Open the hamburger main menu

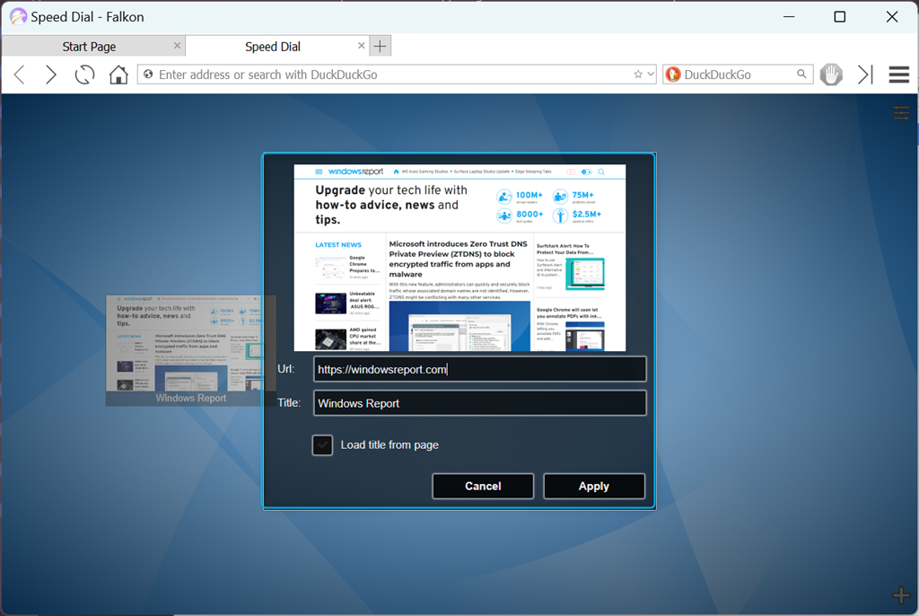pos(898,75)
